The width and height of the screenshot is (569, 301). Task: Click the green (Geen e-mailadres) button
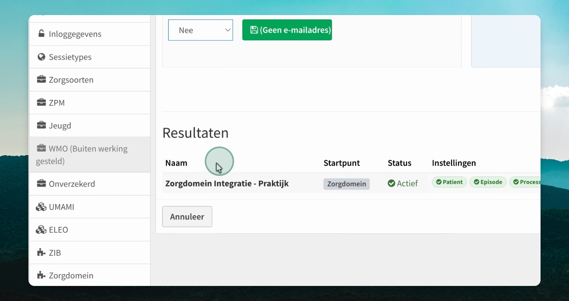point(287,30)
